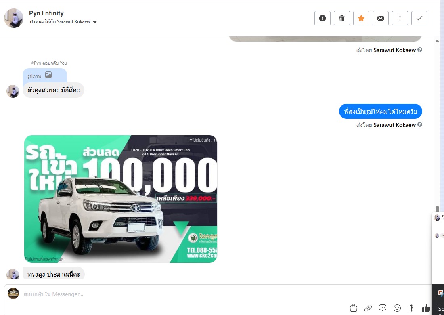Click the sender avatar beside ตัวสูงสวยคะ message
444x315 pixels.
(13, 91)
